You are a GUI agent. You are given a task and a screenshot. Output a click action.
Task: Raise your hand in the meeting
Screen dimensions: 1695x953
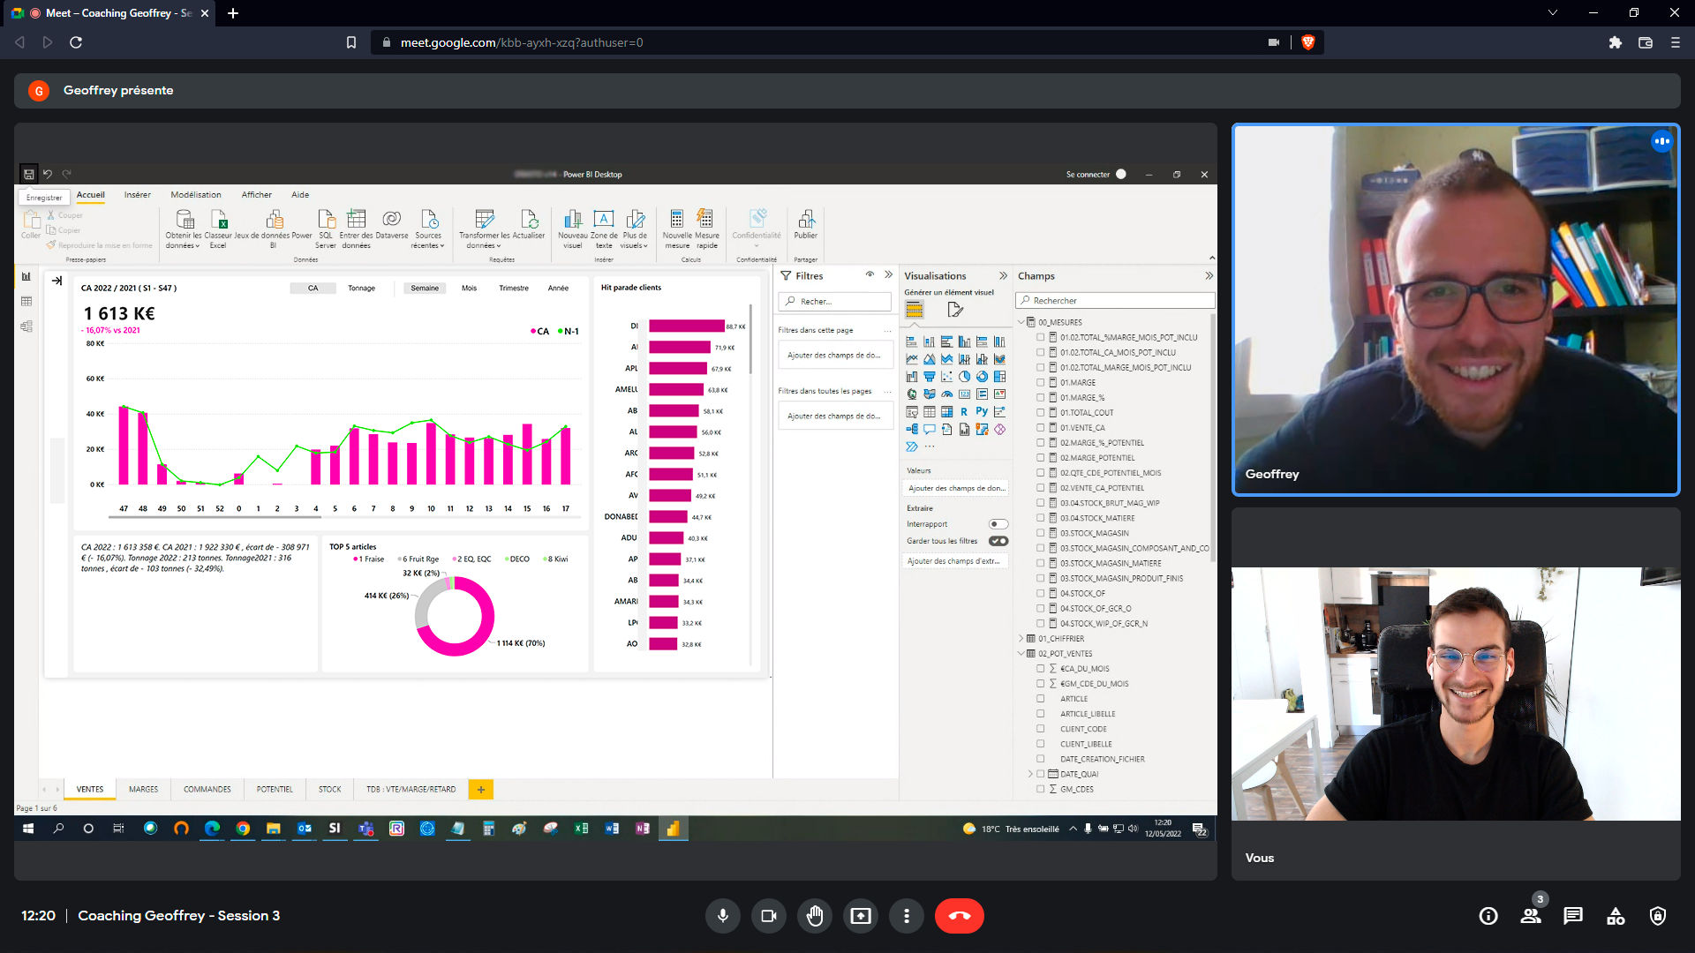pos(814,916)
